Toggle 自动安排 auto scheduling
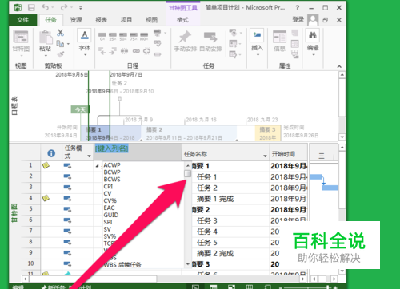400x289 pixels. pyautogui.click(x=210, y=41)
